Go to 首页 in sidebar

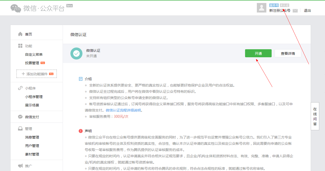click(x=29, y=34)
